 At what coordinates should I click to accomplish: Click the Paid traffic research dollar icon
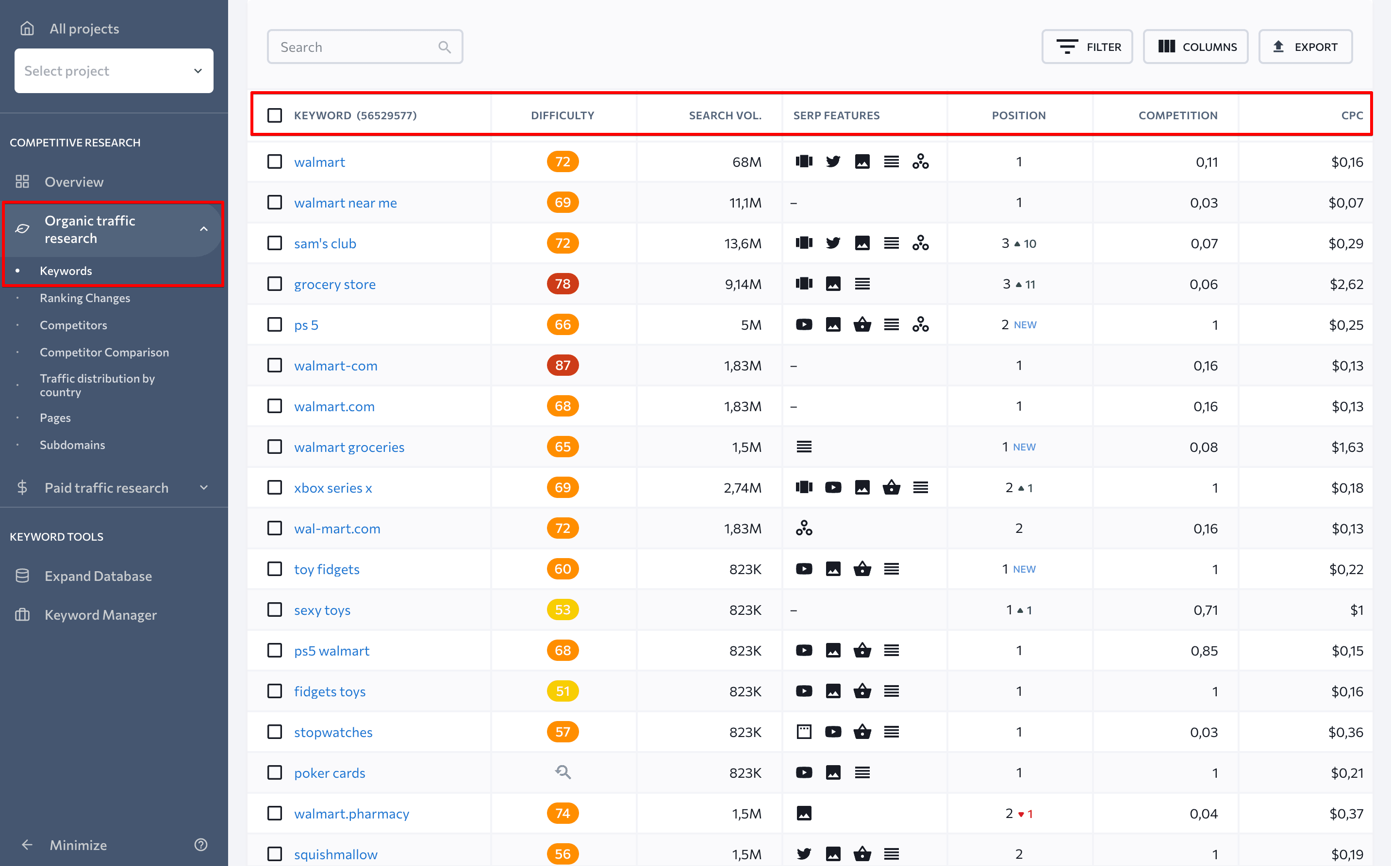click(x=22, y=487)
